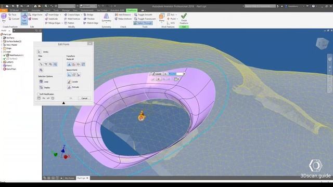Switch to the Sketch ribbon tab
This screenshot has height=187, width=333.
25,10
